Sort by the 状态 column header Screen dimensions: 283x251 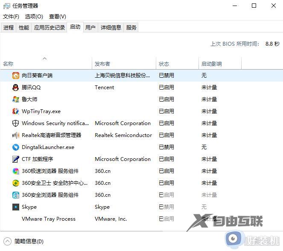click(x=177, y=63)
